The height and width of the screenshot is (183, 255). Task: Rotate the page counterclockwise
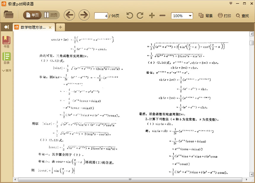pos(130,16)
